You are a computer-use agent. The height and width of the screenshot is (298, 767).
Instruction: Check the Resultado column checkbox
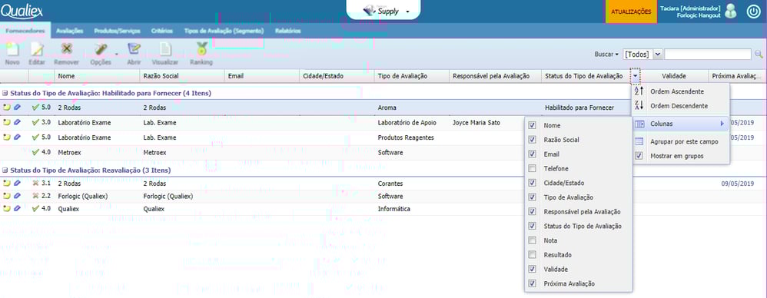click(x=532, y=255)
